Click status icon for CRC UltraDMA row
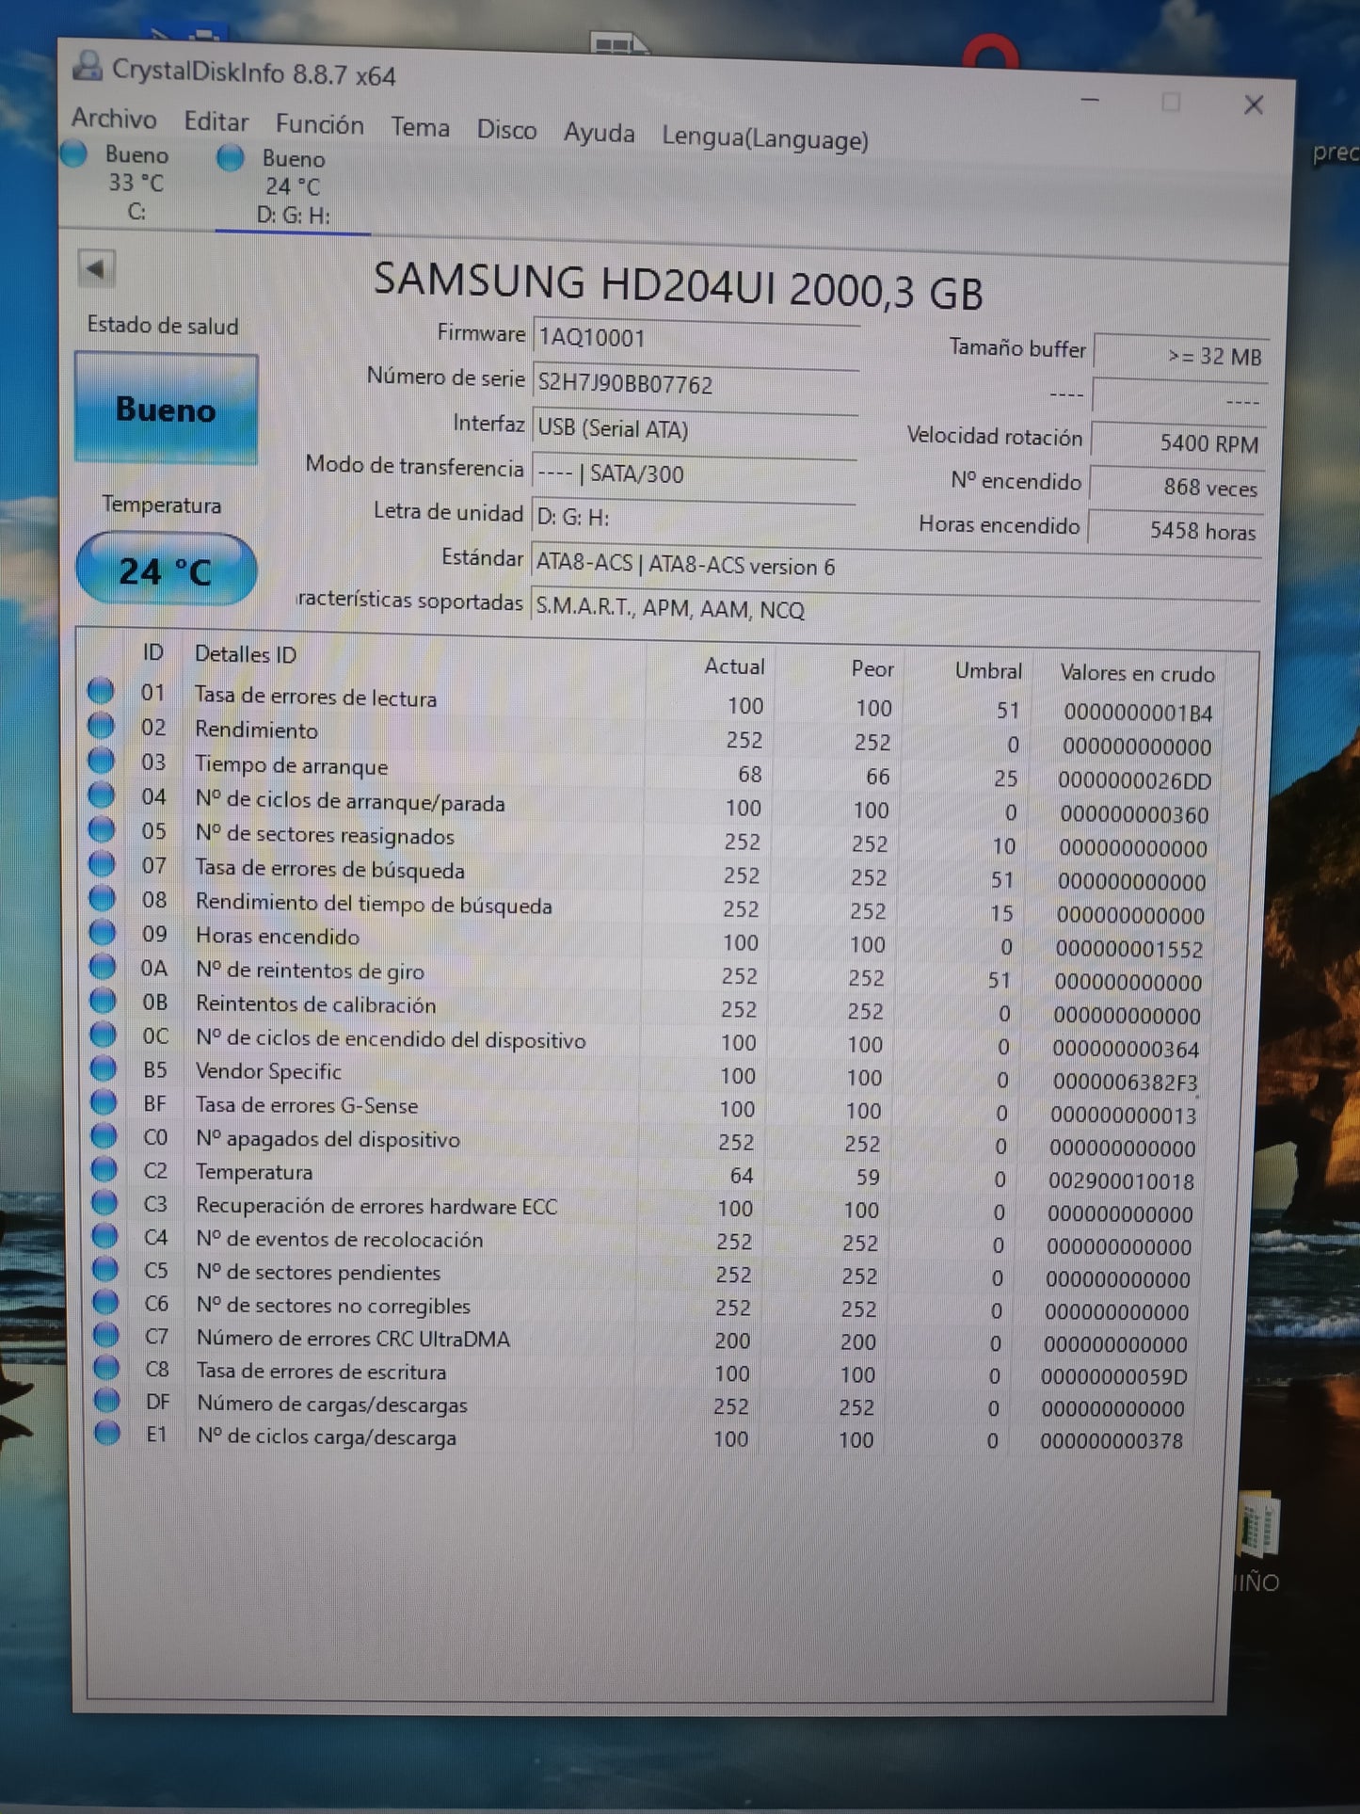The image size is (1360, 1814). (106, 1335)
